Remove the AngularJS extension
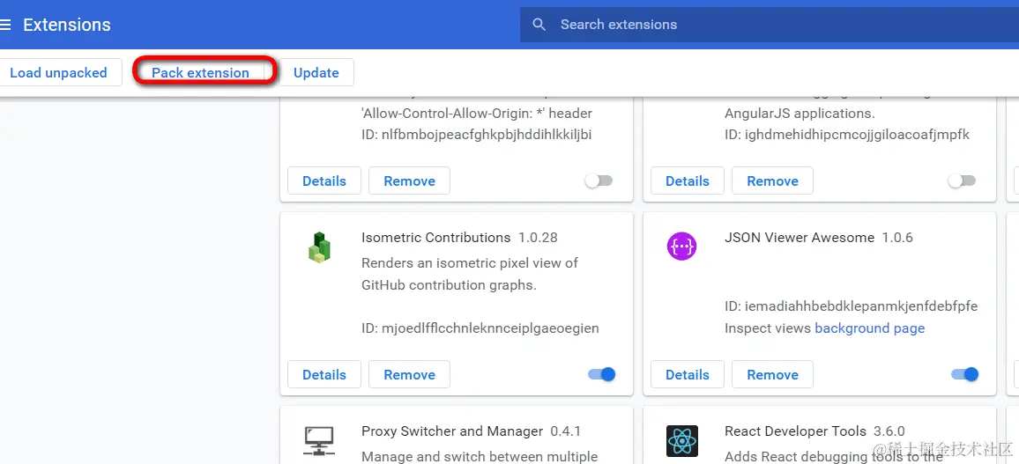The height and width of the screenshot is (464, 1019). [773, 181]
